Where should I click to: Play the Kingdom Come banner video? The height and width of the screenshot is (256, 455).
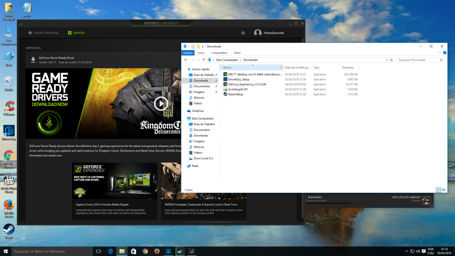click(x=161, y=103)
